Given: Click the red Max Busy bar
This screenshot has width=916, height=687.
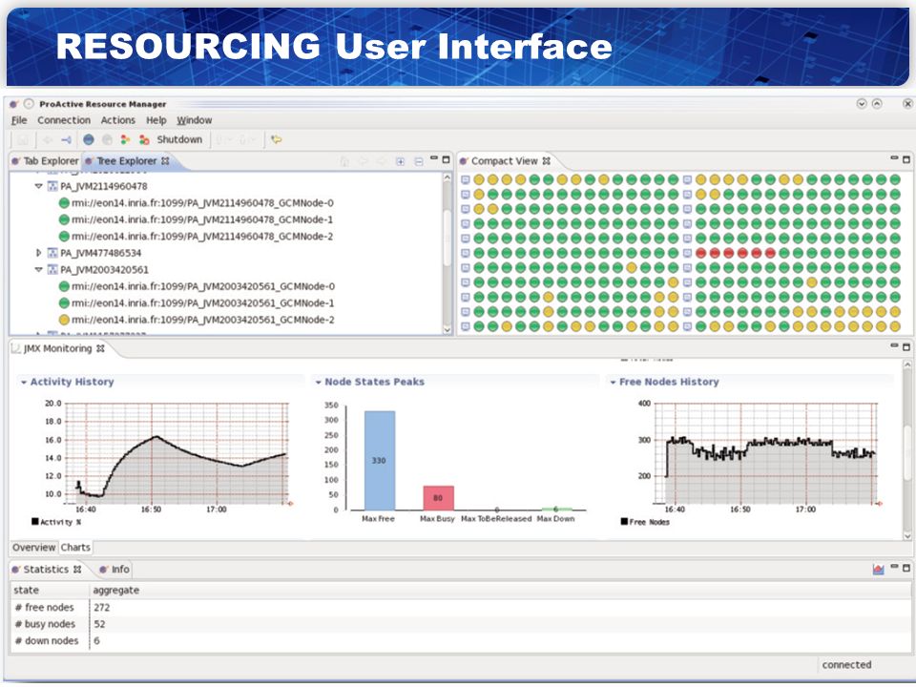Looking at the screenshot, I should pos(439,498).
